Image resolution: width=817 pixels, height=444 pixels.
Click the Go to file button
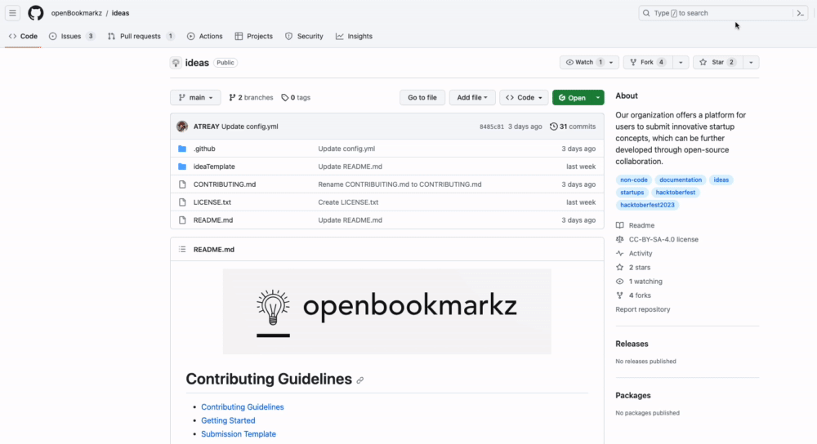point(422,97)
